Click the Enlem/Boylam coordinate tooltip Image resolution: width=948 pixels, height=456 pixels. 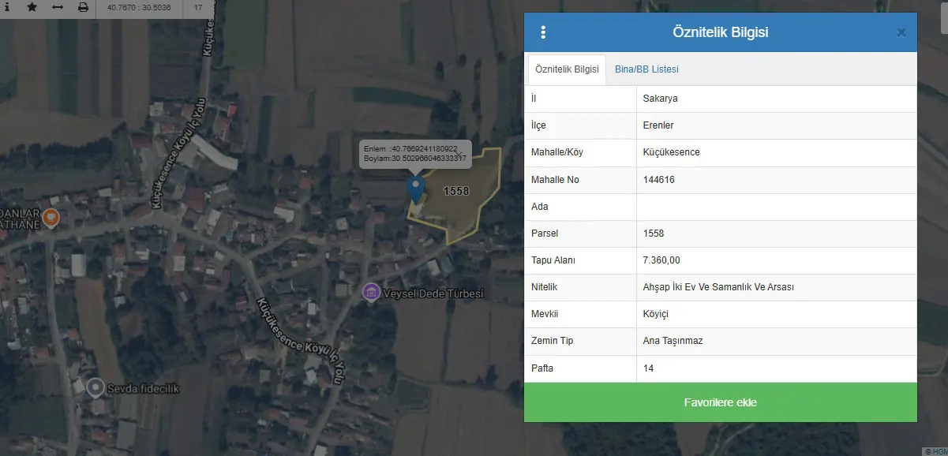[x=415, y=154]
